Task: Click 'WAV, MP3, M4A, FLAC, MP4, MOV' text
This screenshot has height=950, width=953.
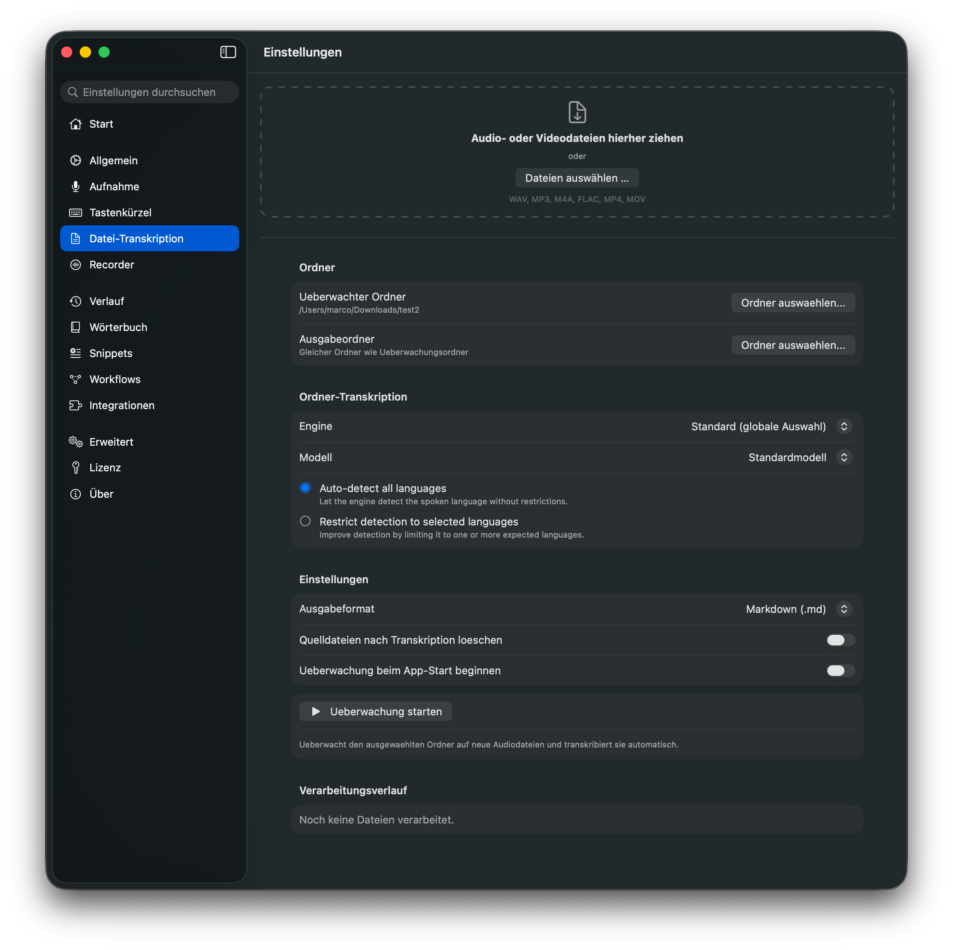Action: pyautogui.click(x=577, y=199)
